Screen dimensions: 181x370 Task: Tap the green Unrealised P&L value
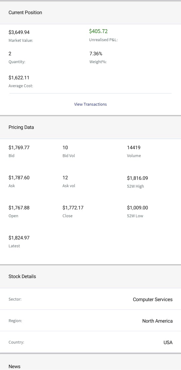tap(99, 31)
